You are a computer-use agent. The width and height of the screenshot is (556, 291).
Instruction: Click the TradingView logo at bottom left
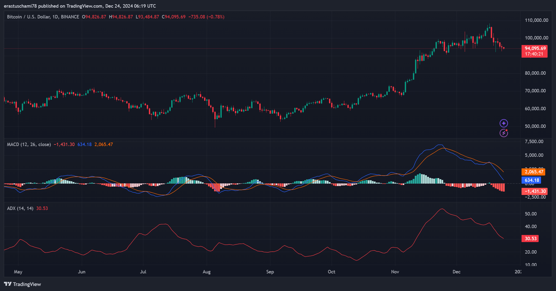coord(22,284)
